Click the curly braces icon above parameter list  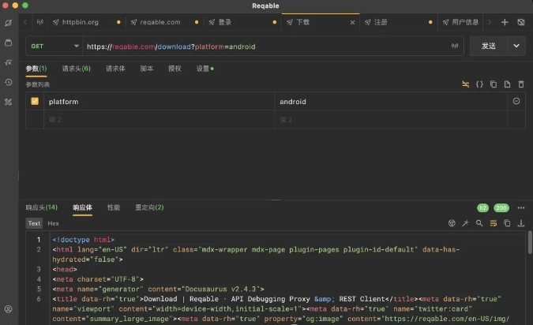[x=479, y=84]
